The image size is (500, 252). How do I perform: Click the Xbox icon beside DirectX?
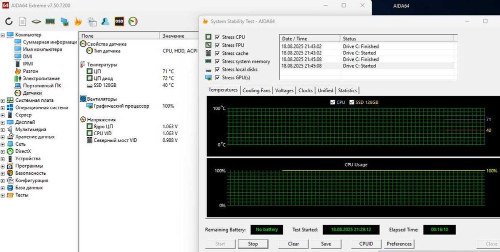10,152
